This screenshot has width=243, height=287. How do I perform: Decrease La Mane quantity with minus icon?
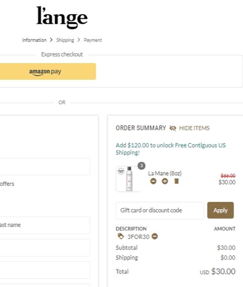(x=153, y=181)
